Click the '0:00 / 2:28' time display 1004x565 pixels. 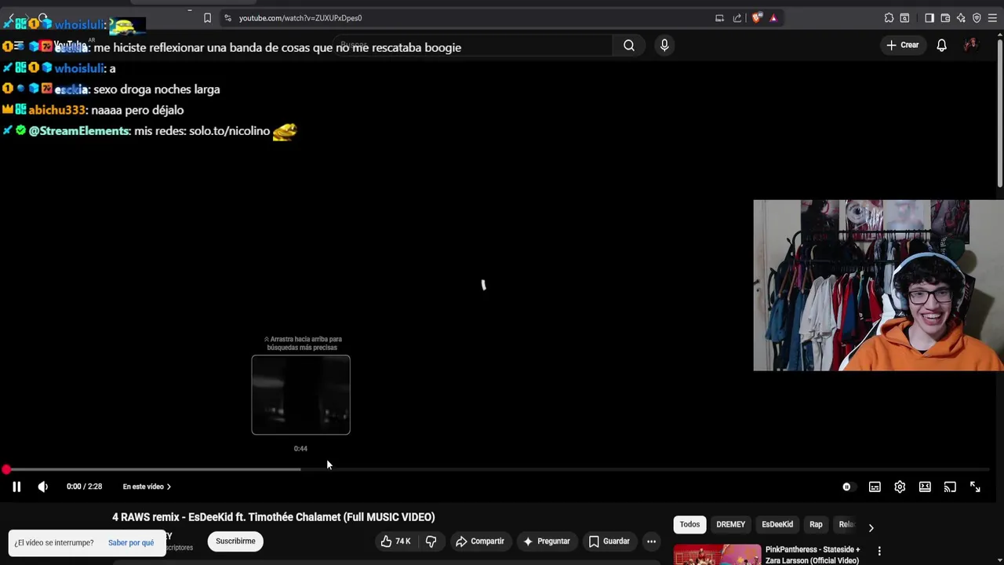[84, 487]
